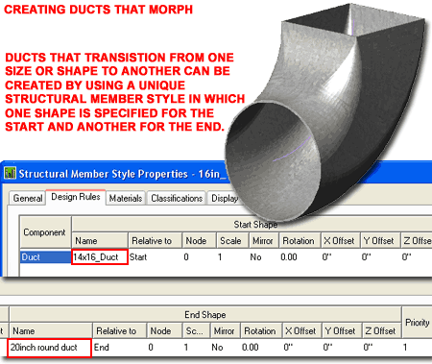Click the 20inch round duct end shape

(x=50, y=348)
